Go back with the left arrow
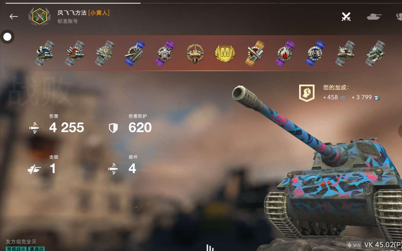This screenshot has width=402, height=251. (13, 16)
